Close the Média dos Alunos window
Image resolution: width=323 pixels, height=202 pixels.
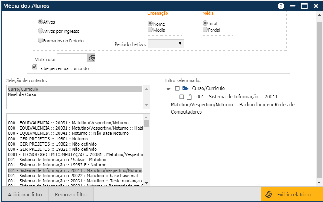pos(316,6)
